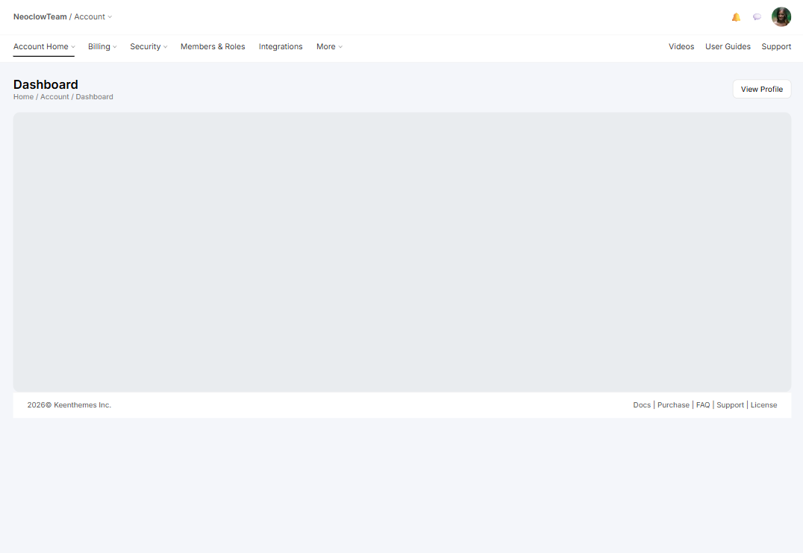803x553 pixels.
Task: Open User Guides in the top navigation
Action: pyautogui.click(x=728, y=46)
